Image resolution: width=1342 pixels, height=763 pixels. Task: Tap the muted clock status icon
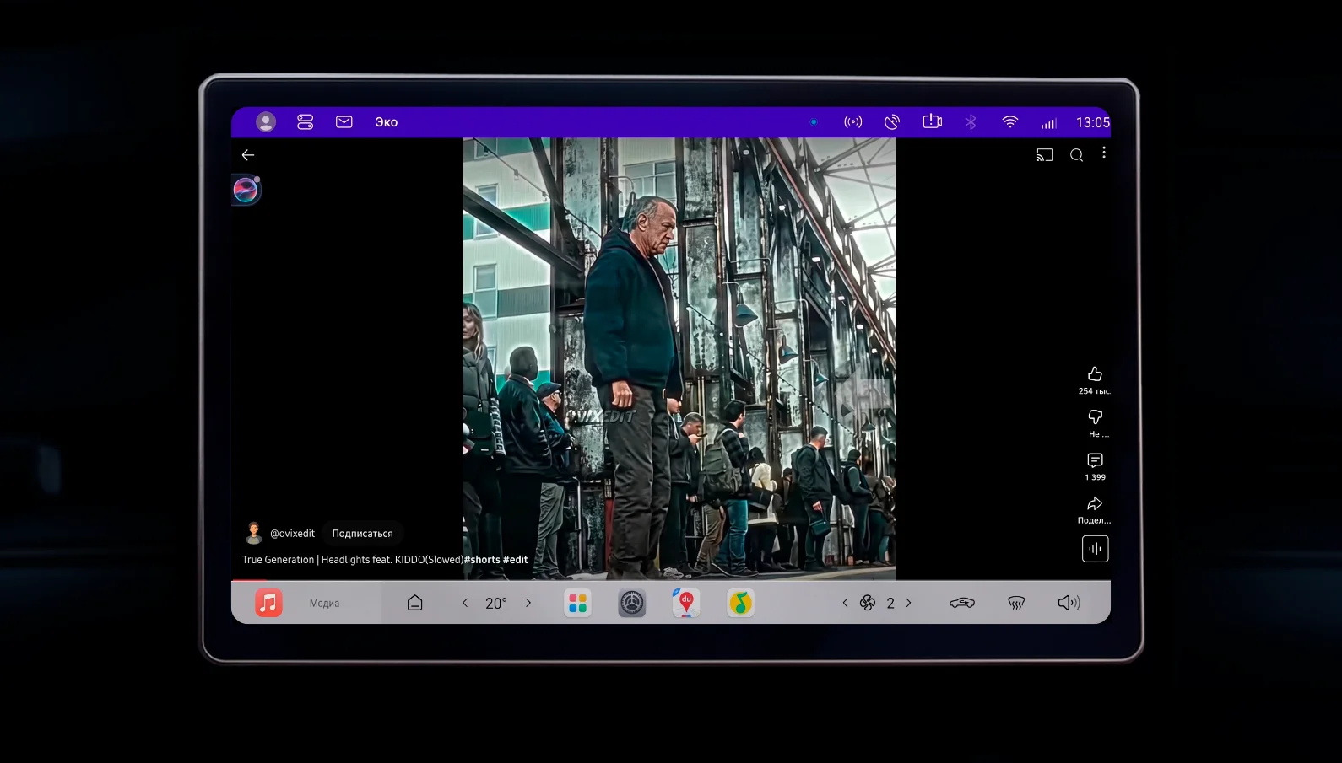click(x=892, y=122)
